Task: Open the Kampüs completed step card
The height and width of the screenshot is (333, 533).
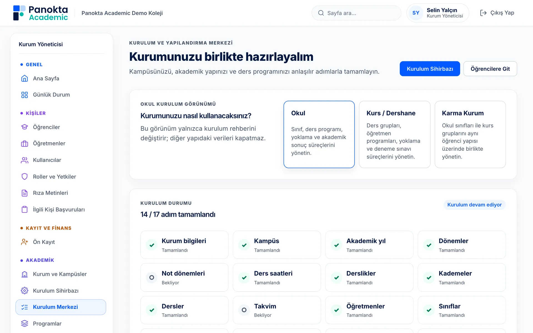Action: (x=277, y=245)
